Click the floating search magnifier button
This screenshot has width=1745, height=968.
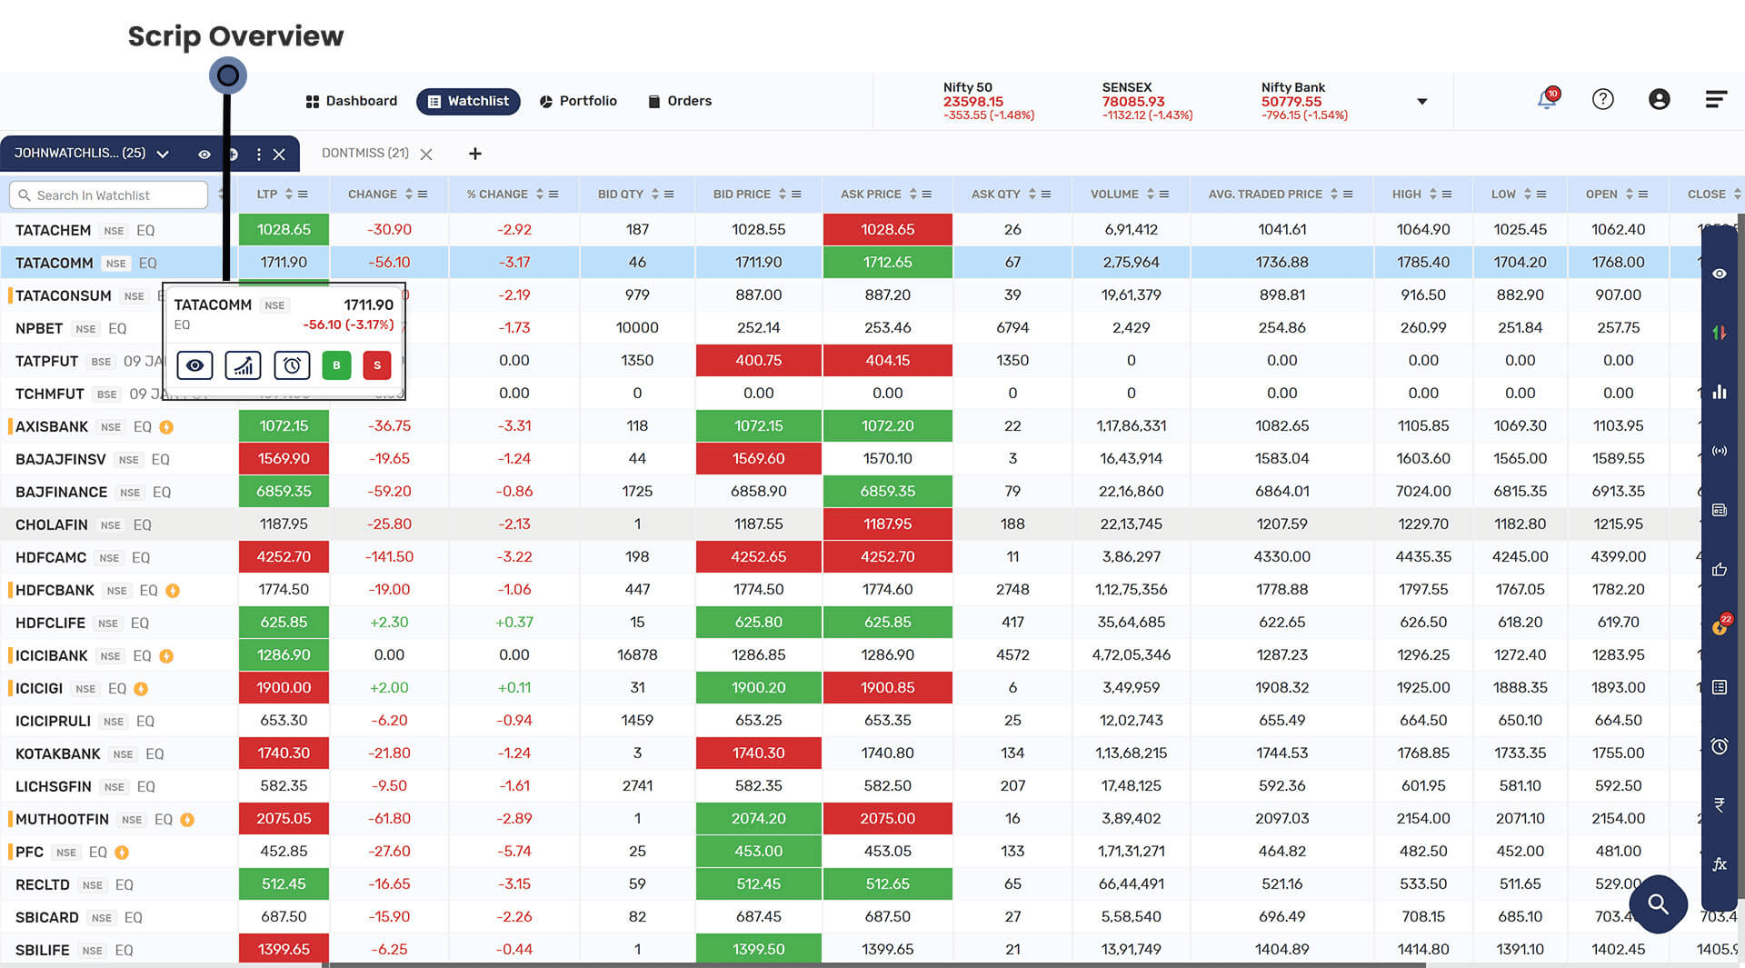click(1659, 904)
